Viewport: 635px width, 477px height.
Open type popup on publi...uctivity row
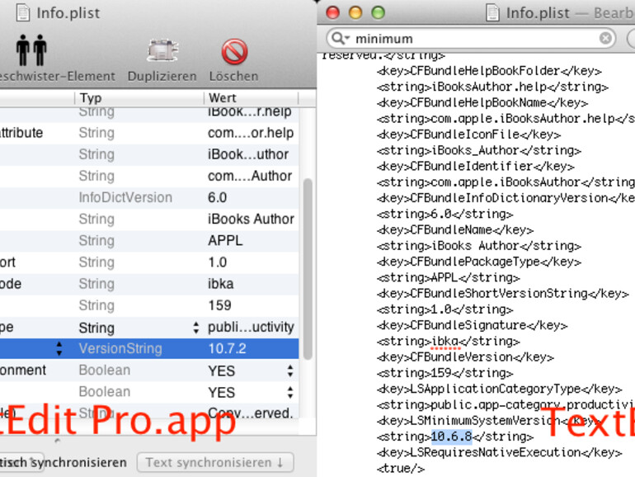pyautogui.click(x=196, y=328)
